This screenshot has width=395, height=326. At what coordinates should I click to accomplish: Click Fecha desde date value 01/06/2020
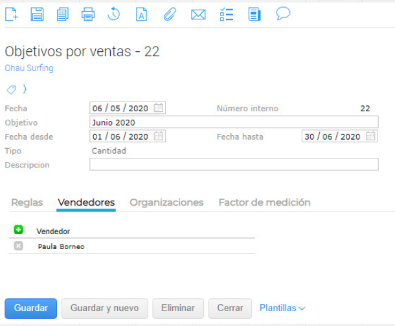[128, 136]
